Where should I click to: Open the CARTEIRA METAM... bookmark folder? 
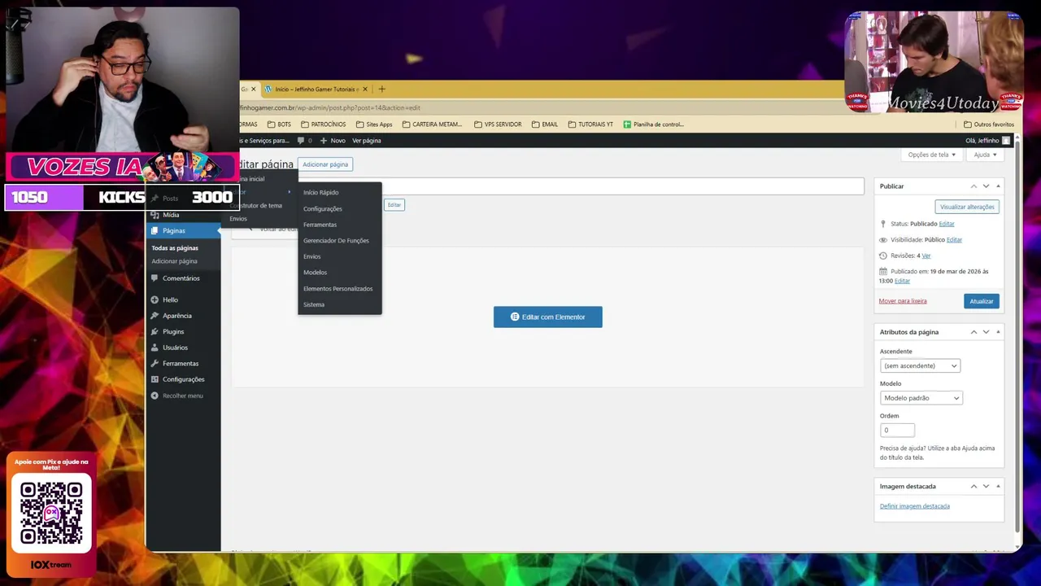tap(432, 125)
